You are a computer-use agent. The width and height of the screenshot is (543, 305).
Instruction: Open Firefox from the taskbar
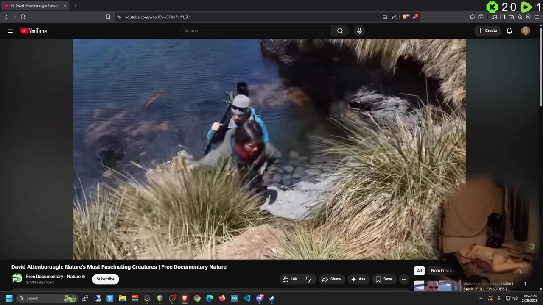(222, 298)
